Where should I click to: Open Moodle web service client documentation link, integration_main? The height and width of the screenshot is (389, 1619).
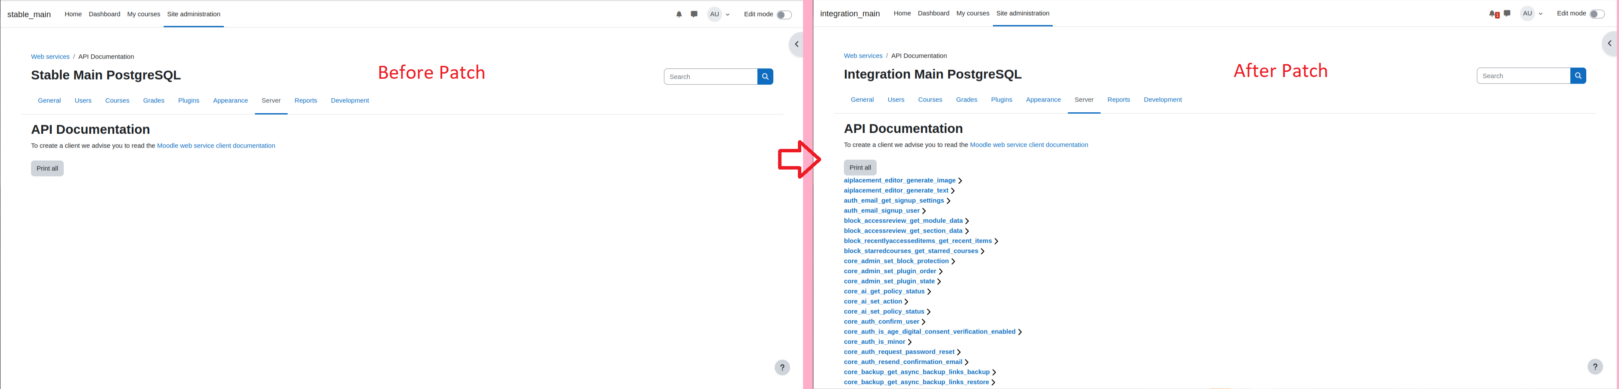point(1029,145)
